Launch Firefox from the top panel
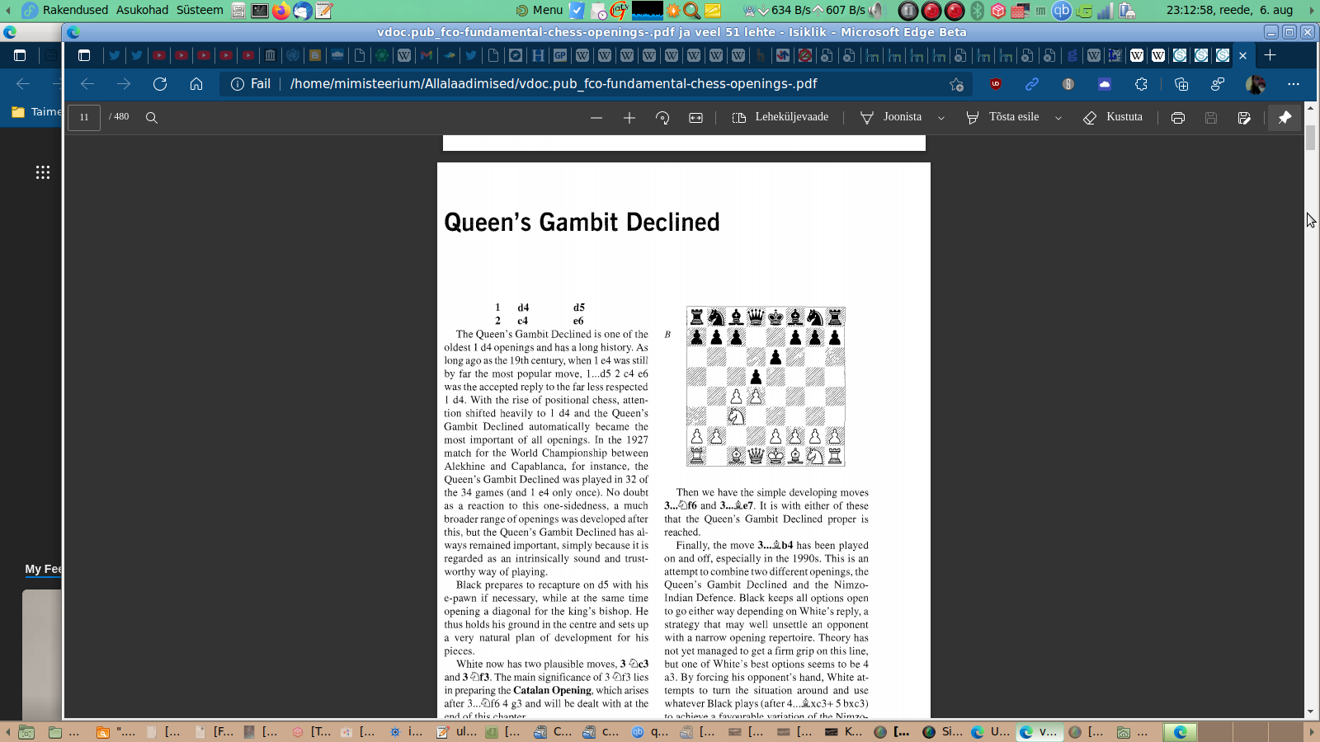 click(281, 11)
